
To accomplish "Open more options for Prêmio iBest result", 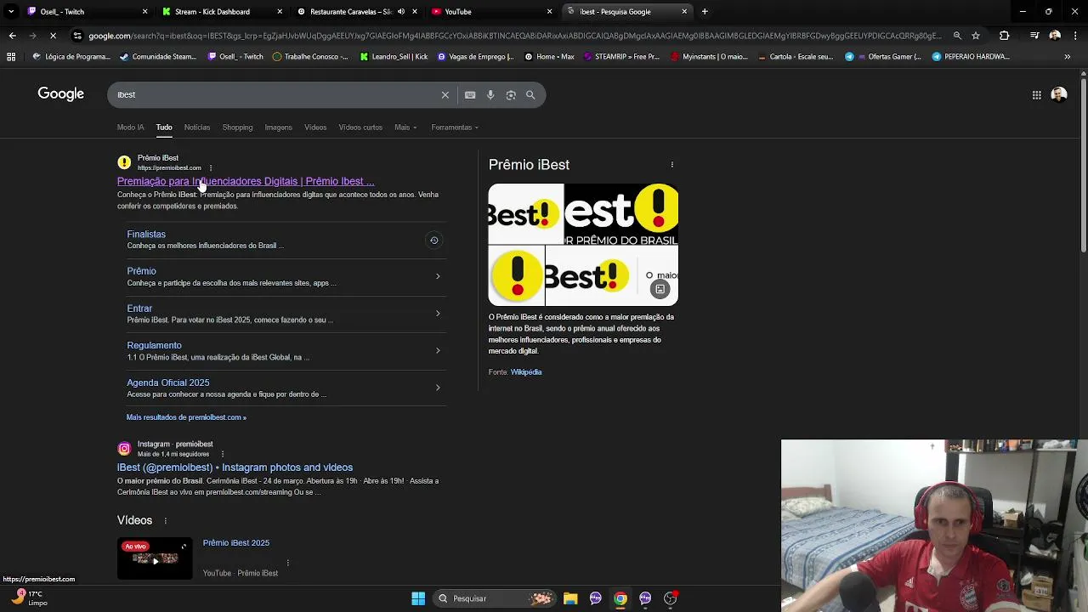I will pos(211,168).
